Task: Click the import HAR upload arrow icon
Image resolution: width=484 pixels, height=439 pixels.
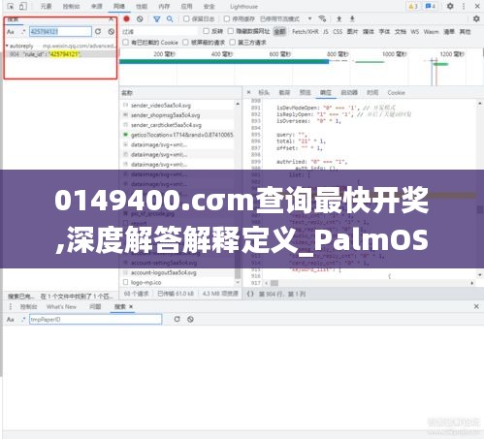Action: (x=339, y=19)
